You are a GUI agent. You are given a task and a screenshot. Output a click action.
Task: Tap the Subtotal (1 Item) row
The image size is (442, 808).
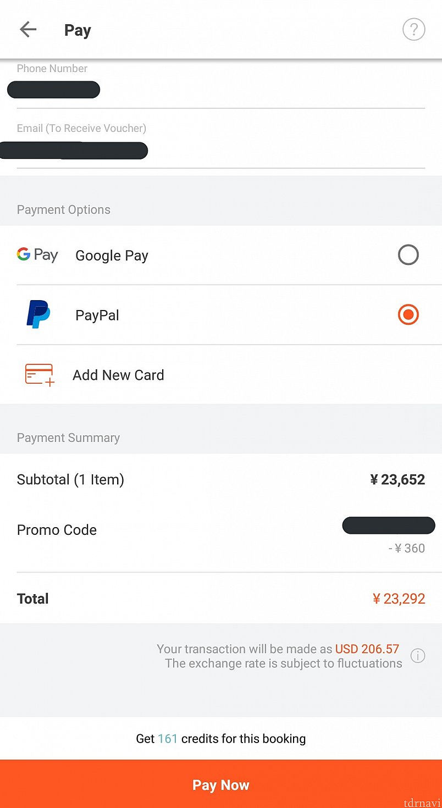[221, 480]
